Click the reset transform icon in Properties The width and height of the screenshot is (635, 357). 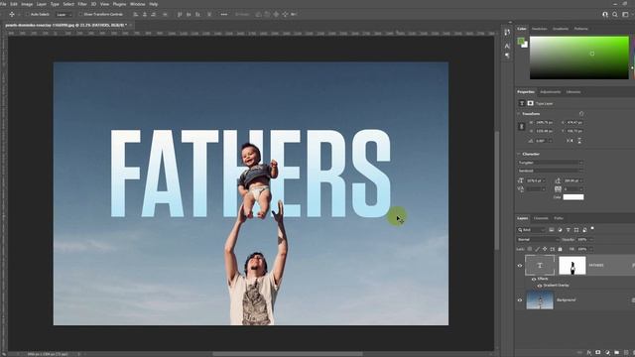pyautogui.click(x=581, y=114)
